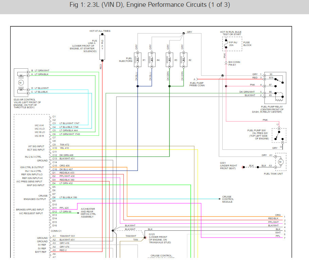Click the 'B/H CONN PIN E1' label
This screenshot has height=270, width=309.
pos(234,63)
